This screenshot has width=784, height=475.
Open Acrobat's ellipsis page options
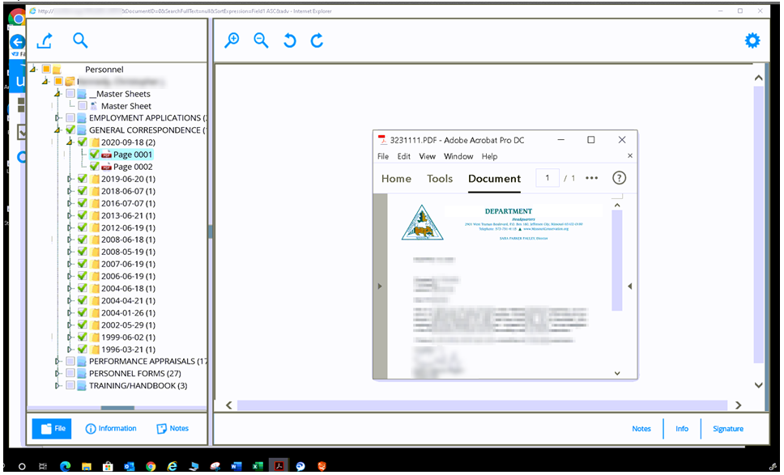(x=594, y=178)
